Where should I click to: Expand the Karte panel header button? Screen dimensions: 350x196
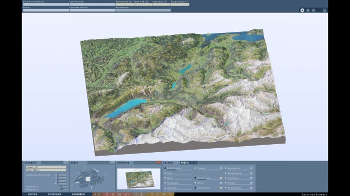click(x=112, y=163)
